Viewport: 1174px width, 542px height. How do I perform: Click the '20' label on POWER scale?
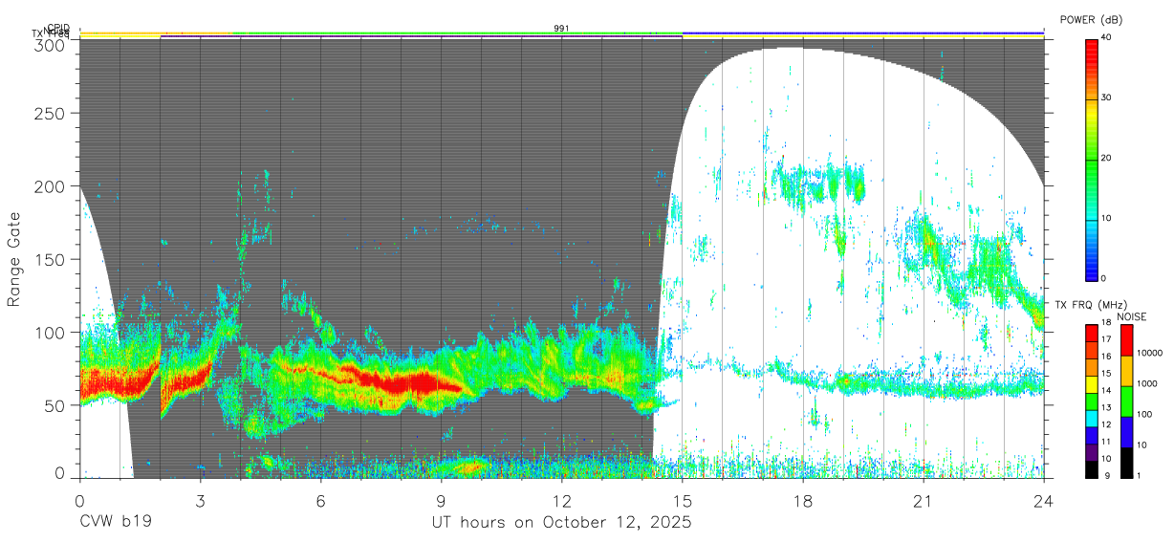[1108, 159]
